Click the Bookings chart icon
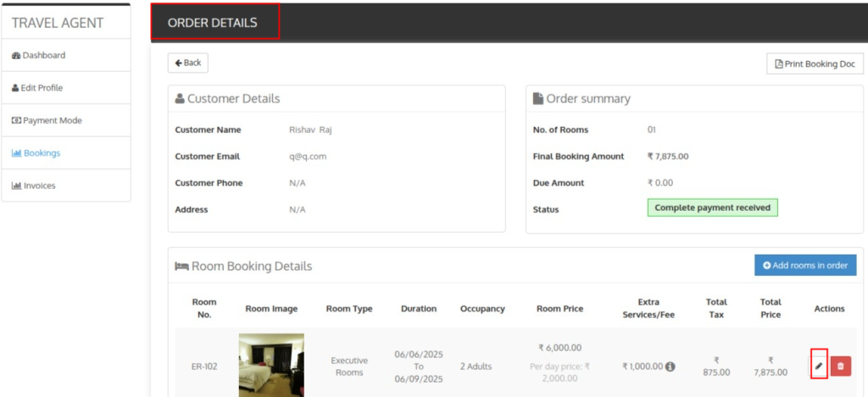 (17, 153)
